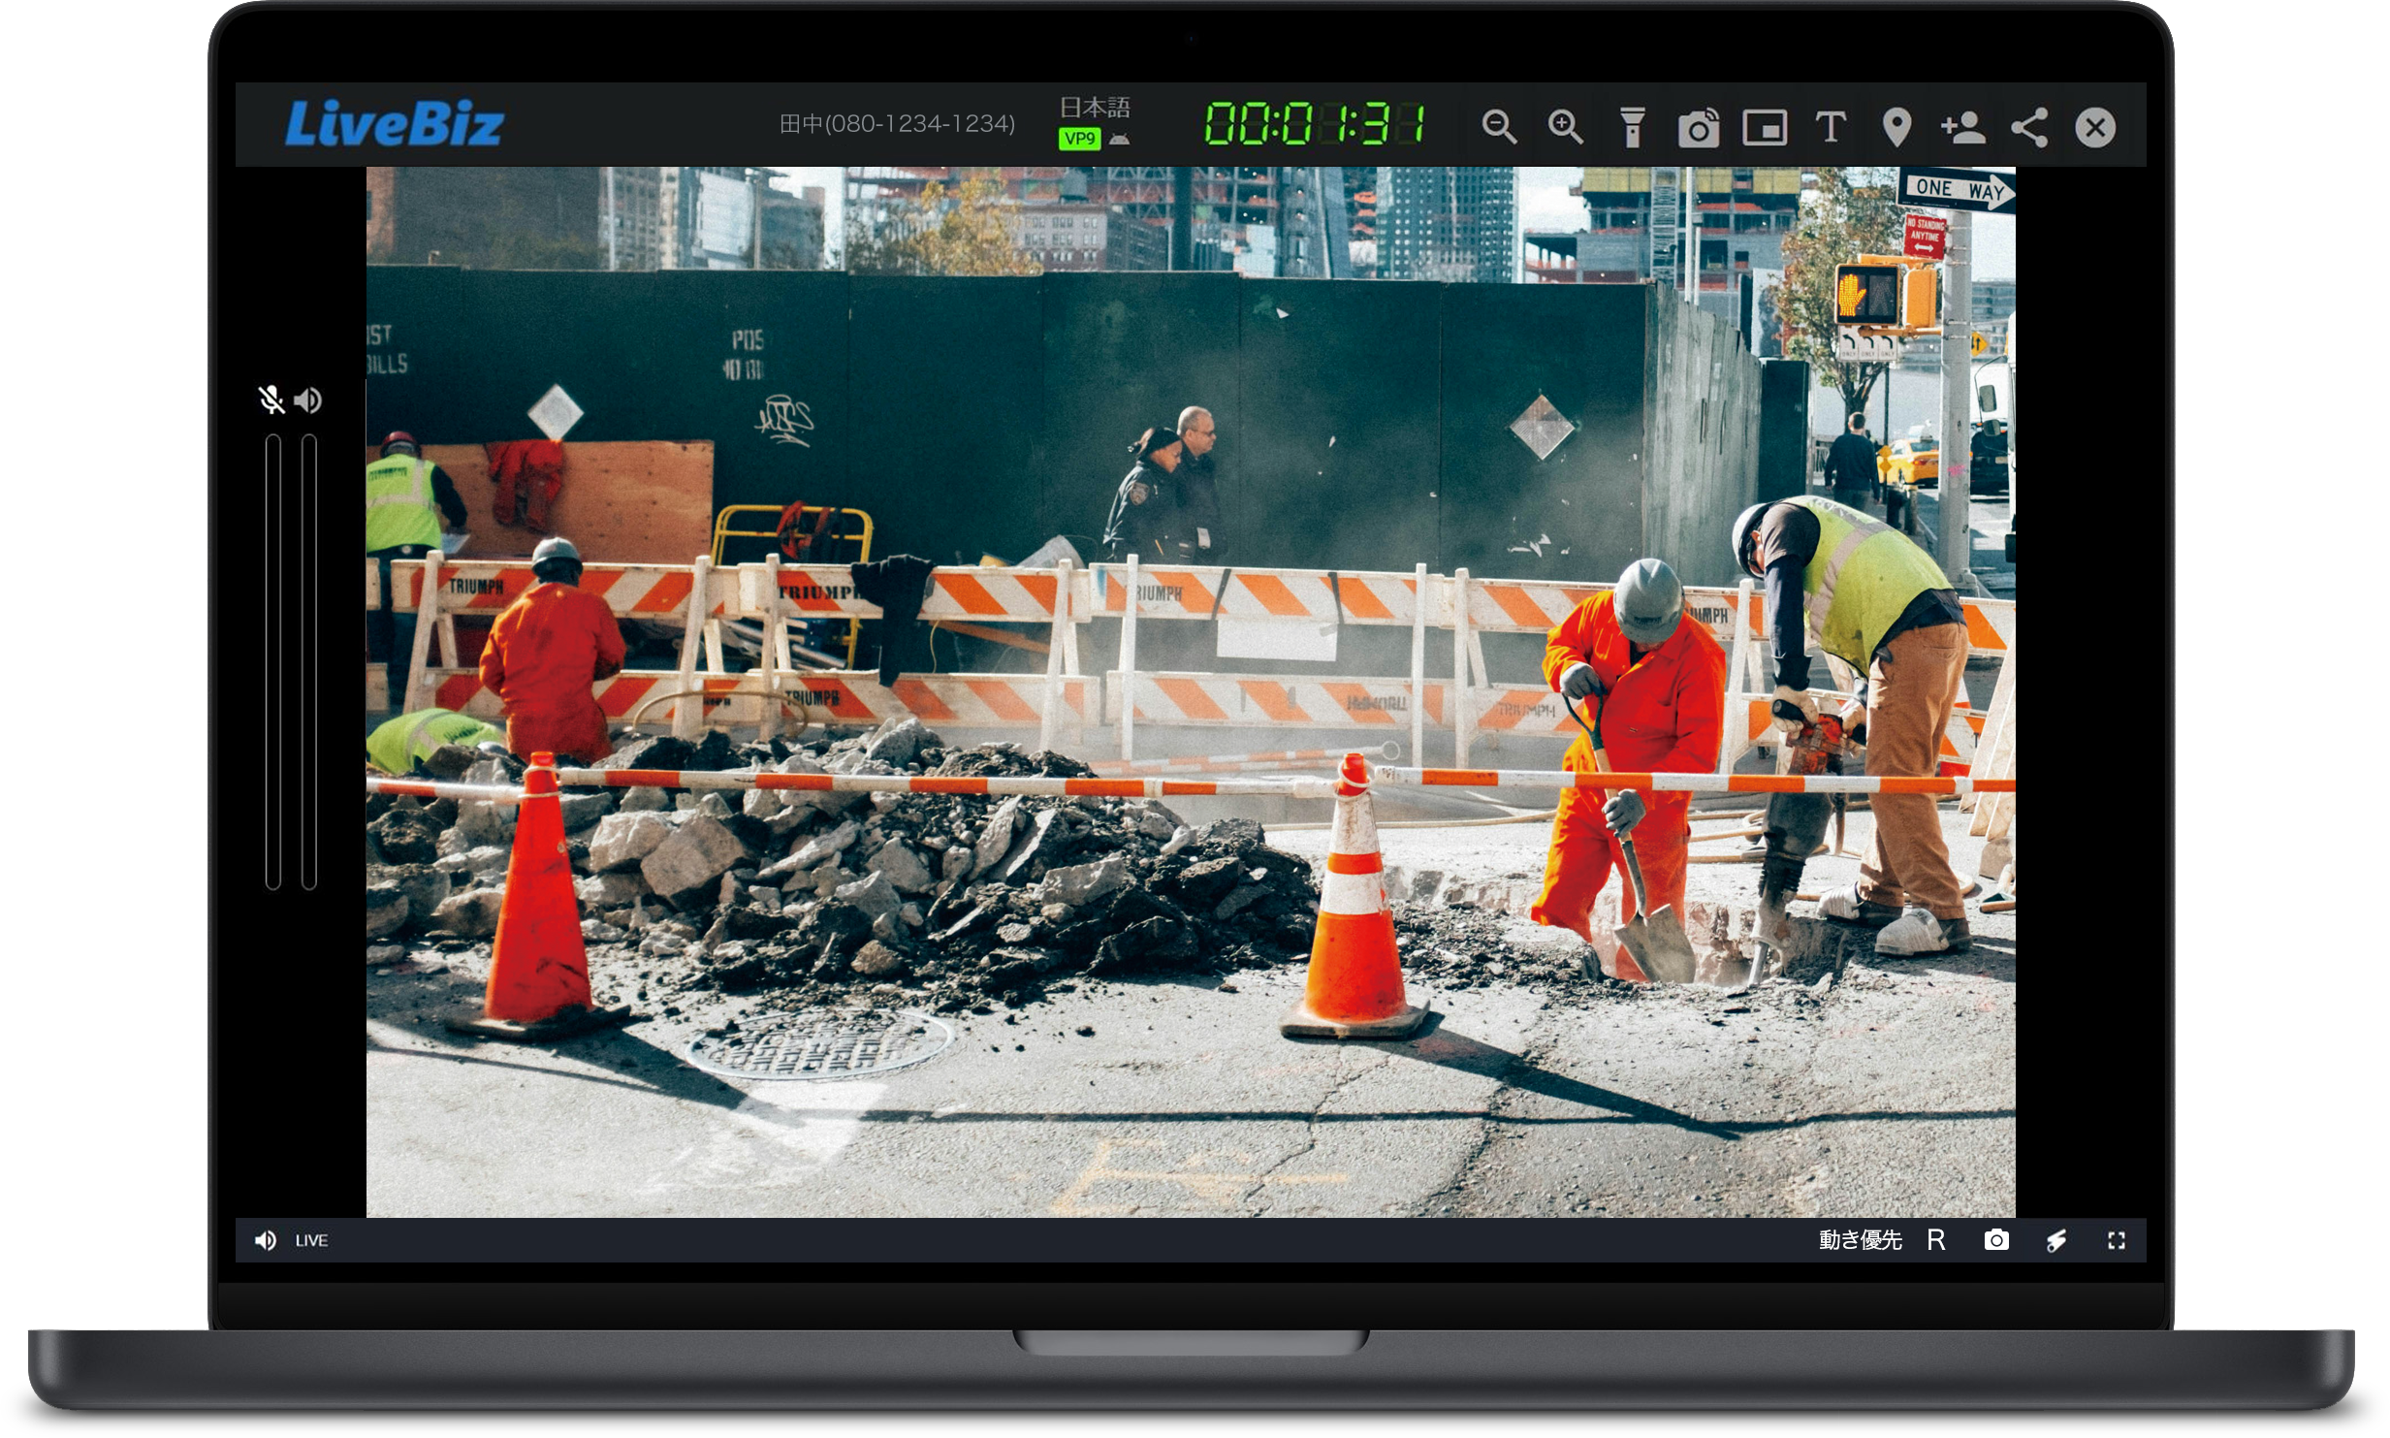
Task: Open the 日本語 language selector
Action: [1094, 107]
